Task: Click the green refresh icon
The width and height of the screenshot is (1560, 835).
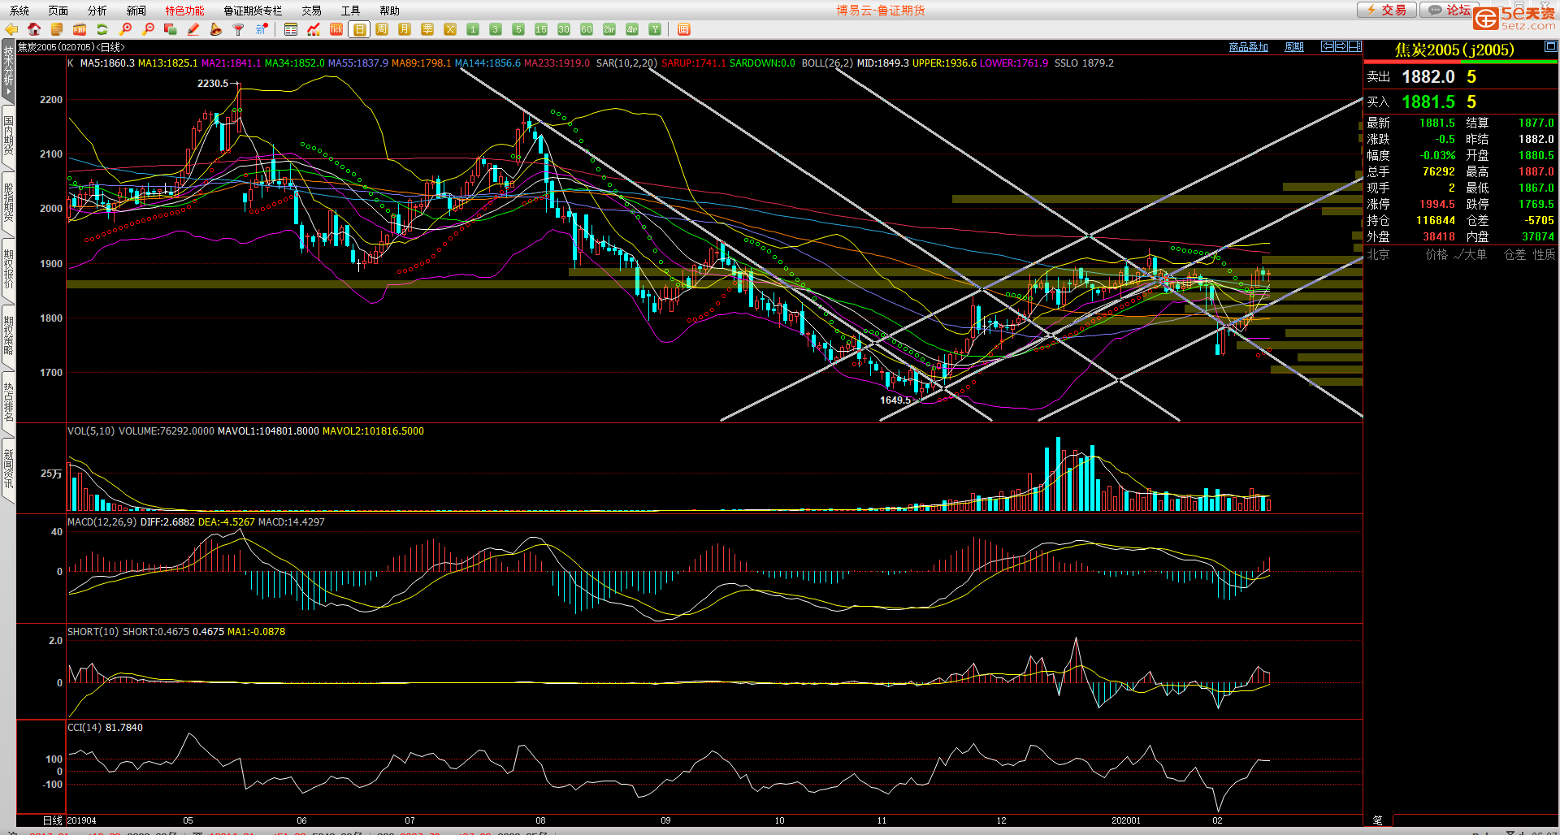Action: point(102,29)
